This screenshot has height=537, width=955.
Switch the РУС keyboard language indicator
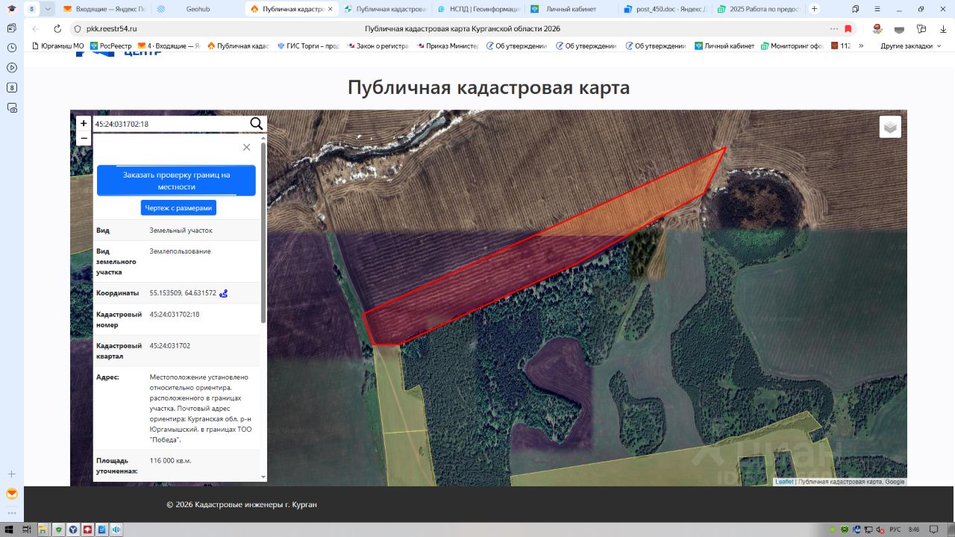(895, 530)
